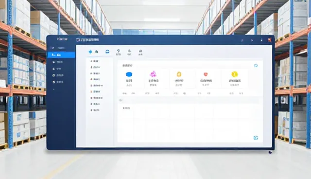Select the first entry in the white inner list

(95, 61)
